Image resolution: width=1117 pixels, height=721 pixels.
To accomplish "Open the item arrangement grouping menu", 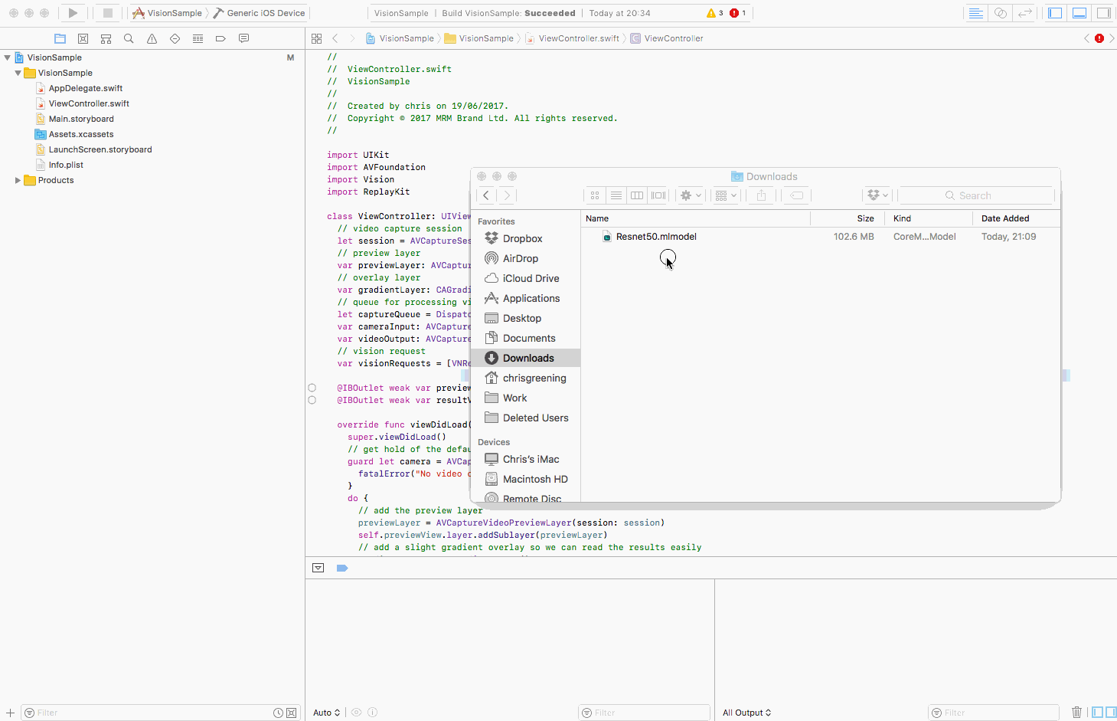I will point(725,195).
